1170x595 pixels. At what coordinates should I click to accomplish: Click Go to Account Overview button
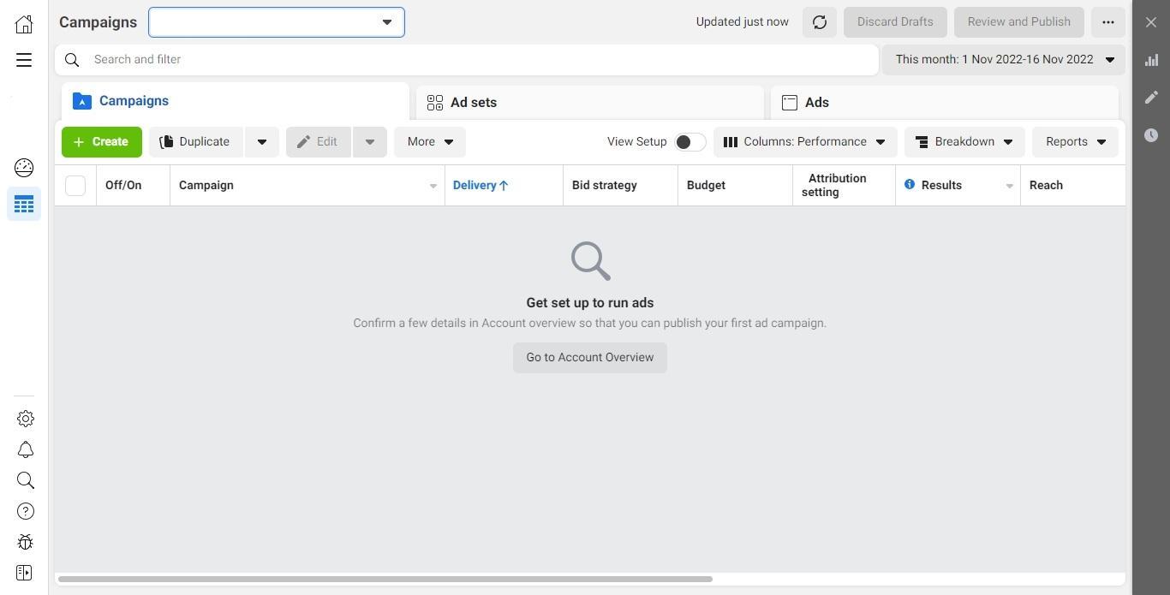(589, 358)
